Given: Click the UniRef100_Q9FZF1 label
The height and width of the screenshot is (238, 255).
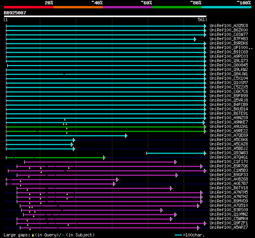Looking at the screenshot, I should tap(229, 223).
